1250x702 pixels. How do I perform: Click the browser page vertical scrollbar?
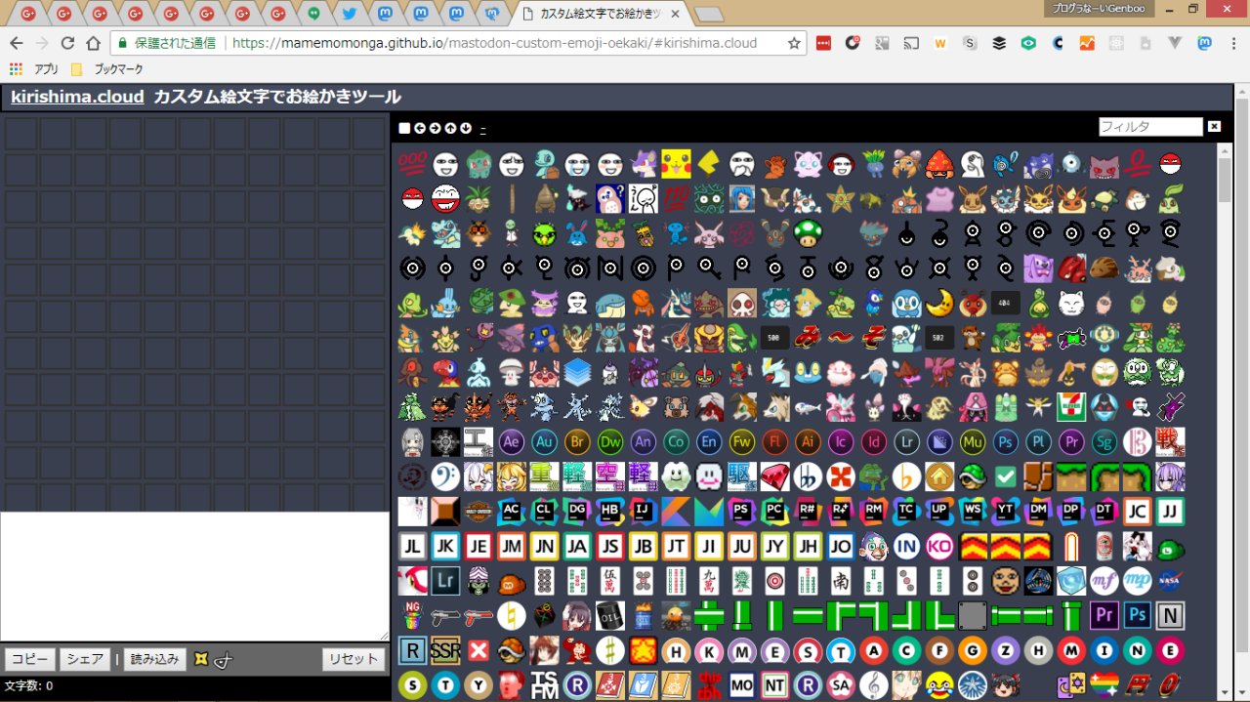point(1242,392)
